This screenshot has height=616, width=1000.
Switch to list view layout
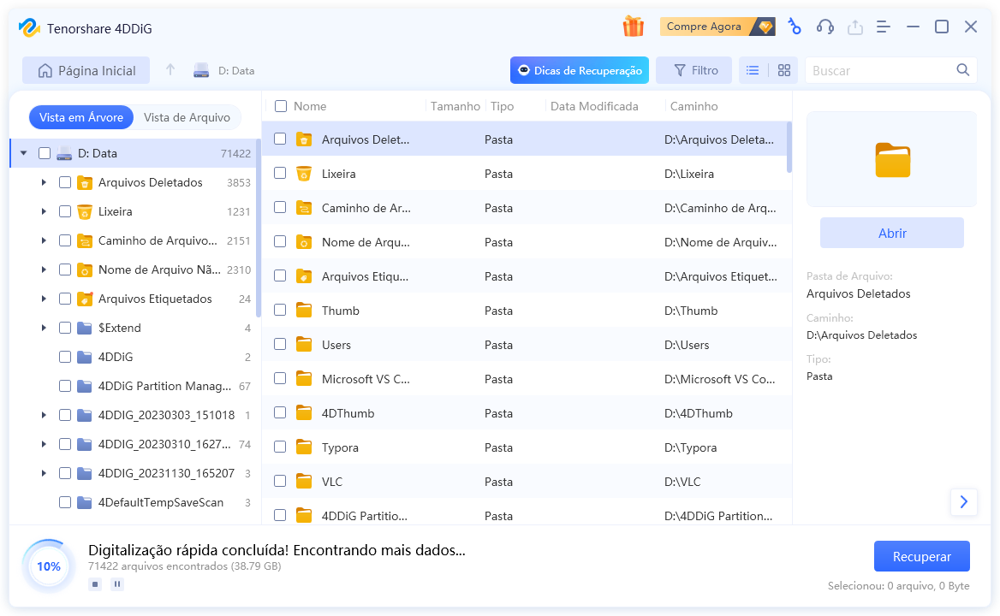coord(753,70)
